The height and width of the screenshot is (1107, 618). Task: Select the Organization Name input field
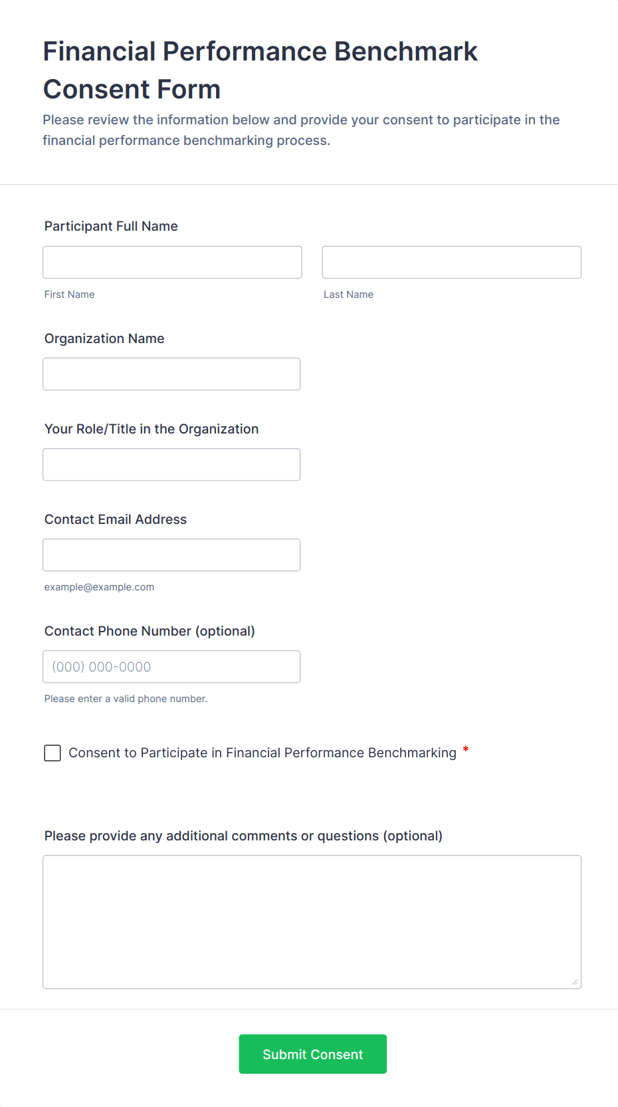coord(171,374)
